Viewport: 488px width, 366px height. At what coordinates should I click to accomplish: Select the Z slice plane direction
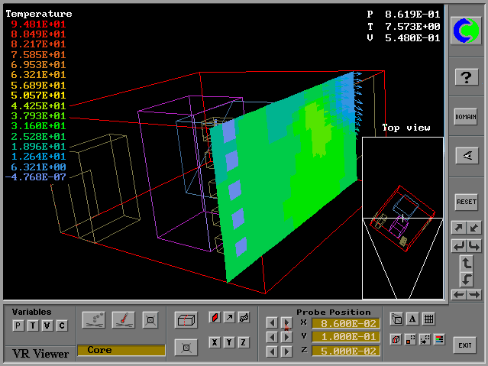tap(244, 342)
